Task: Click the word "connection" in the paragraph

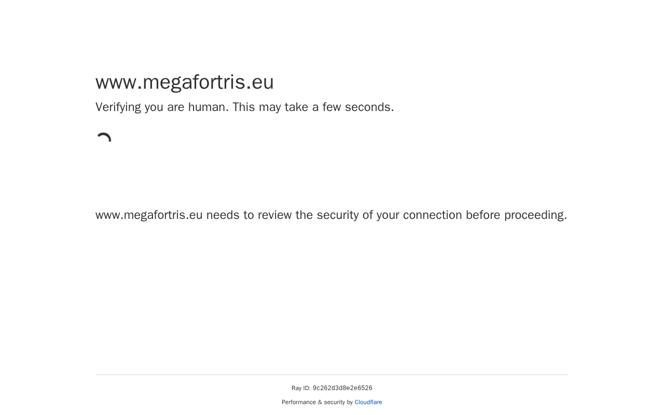Action: pyautogui.click(x=432, y=215)
